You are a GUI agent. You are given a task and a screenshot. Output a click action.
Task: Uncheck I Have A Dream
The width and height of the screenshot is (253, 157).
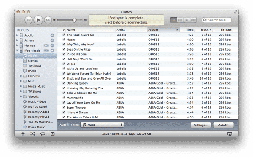64,112
